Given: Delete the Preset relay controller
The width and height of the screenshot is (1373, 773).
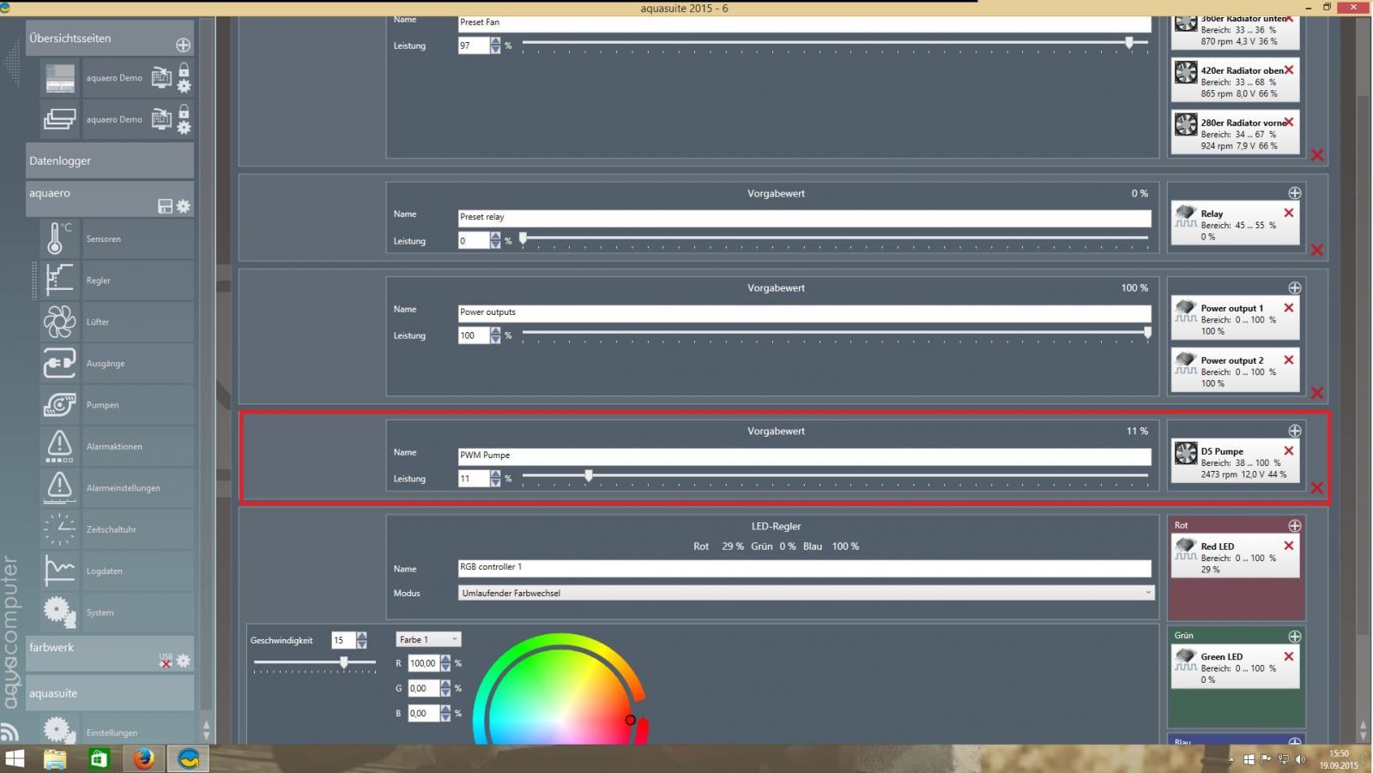Looking at the screenshot, I should point(1317,250).
